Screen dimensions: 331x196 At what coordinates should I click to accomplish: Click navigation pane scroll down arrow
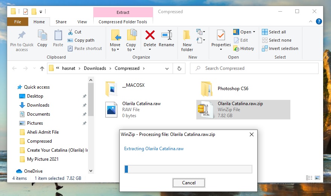point(91,171)
